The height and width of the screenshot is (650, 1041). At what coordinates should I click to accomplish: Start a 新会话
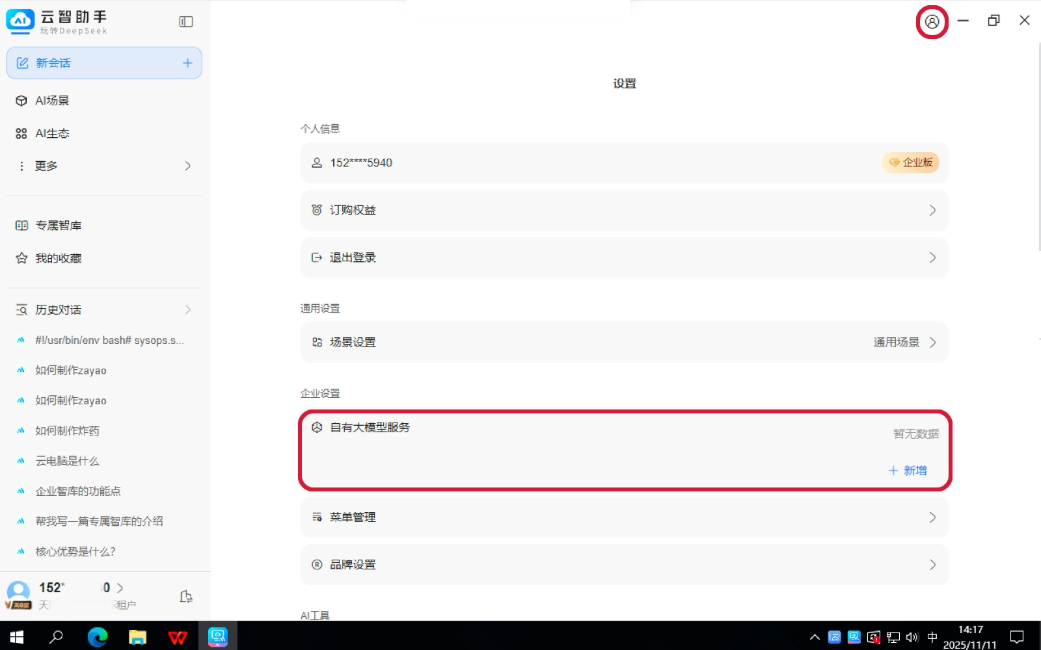[x=104, y=63]
